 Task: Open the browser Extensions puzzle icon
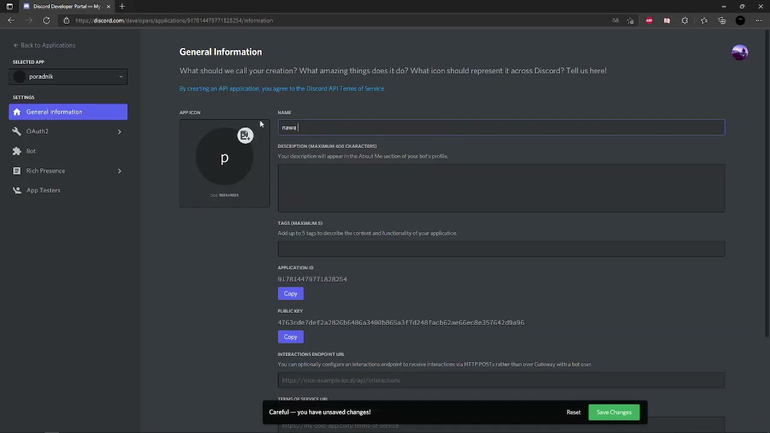click(x=685, y=20)
